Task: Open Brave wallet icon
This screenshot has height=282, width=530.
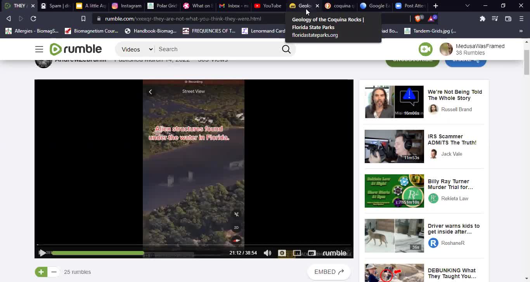Action: click(x=508, y=19)
